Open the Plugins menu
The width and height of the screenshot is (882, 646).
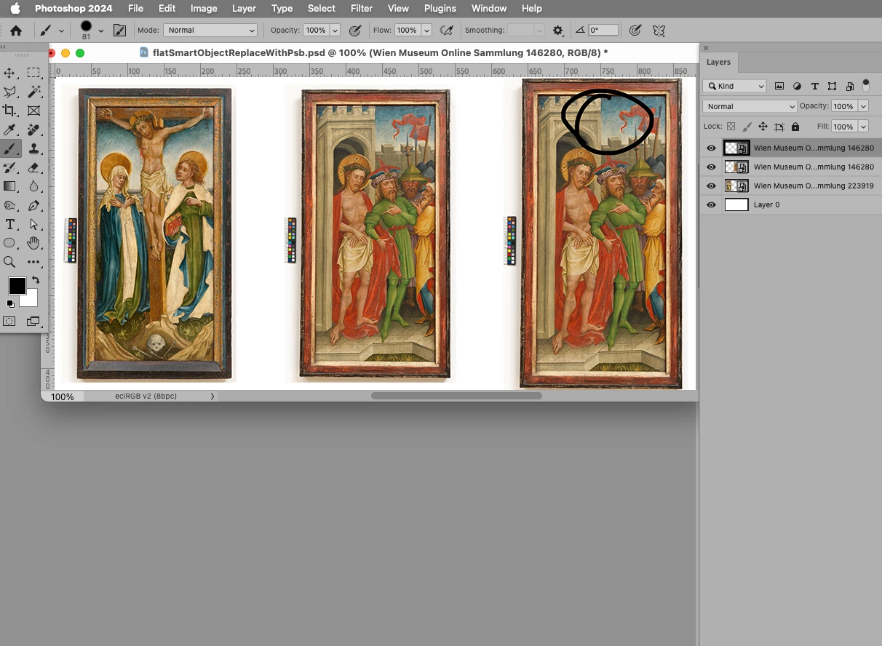440,9
